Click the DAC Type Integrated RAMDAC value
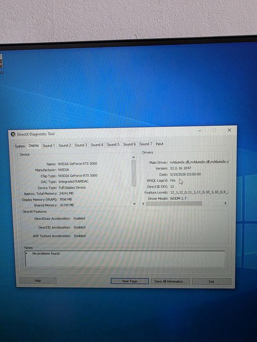Image resolution: width=257 pixels, height=342 pixels. click(x=73, y=181)
